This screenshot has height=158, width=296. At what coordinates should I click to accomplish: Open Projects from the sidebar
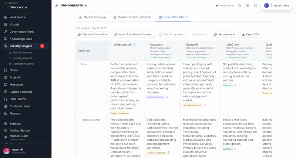click(15, 77)
